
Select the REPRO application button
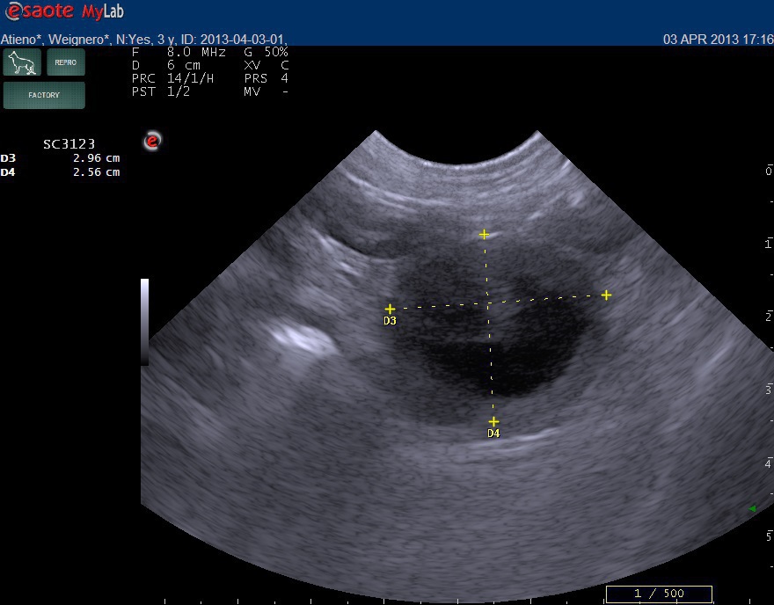(66, 62)
